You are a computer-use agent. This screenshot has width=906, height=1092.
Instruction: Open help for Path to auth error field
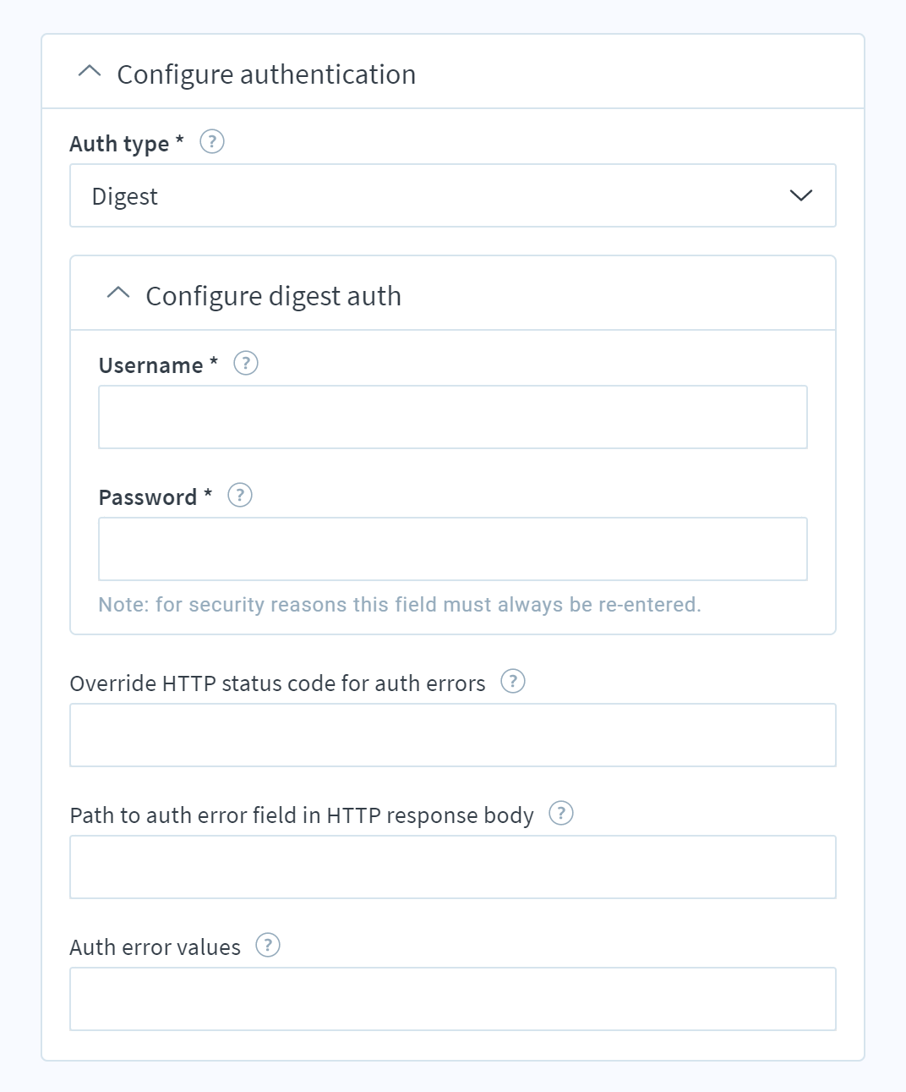click(561, 814)
